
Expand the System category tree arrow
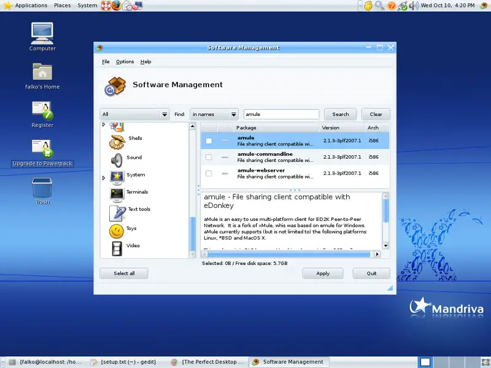point(104,178)
